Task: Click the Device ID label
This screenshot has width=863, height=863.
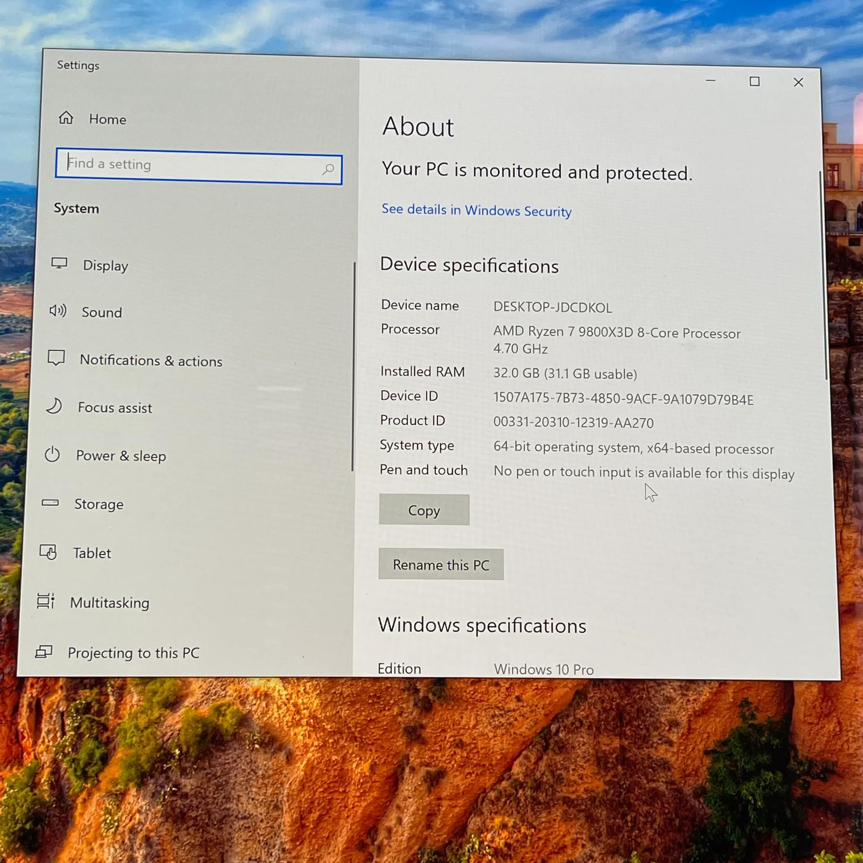Action: pyautogui.click(x=409, y=396)
